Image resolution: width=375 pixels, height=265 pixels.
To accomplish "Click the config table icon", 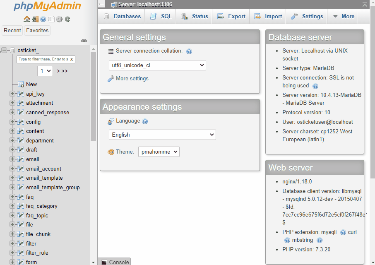I will coord(21,122).
